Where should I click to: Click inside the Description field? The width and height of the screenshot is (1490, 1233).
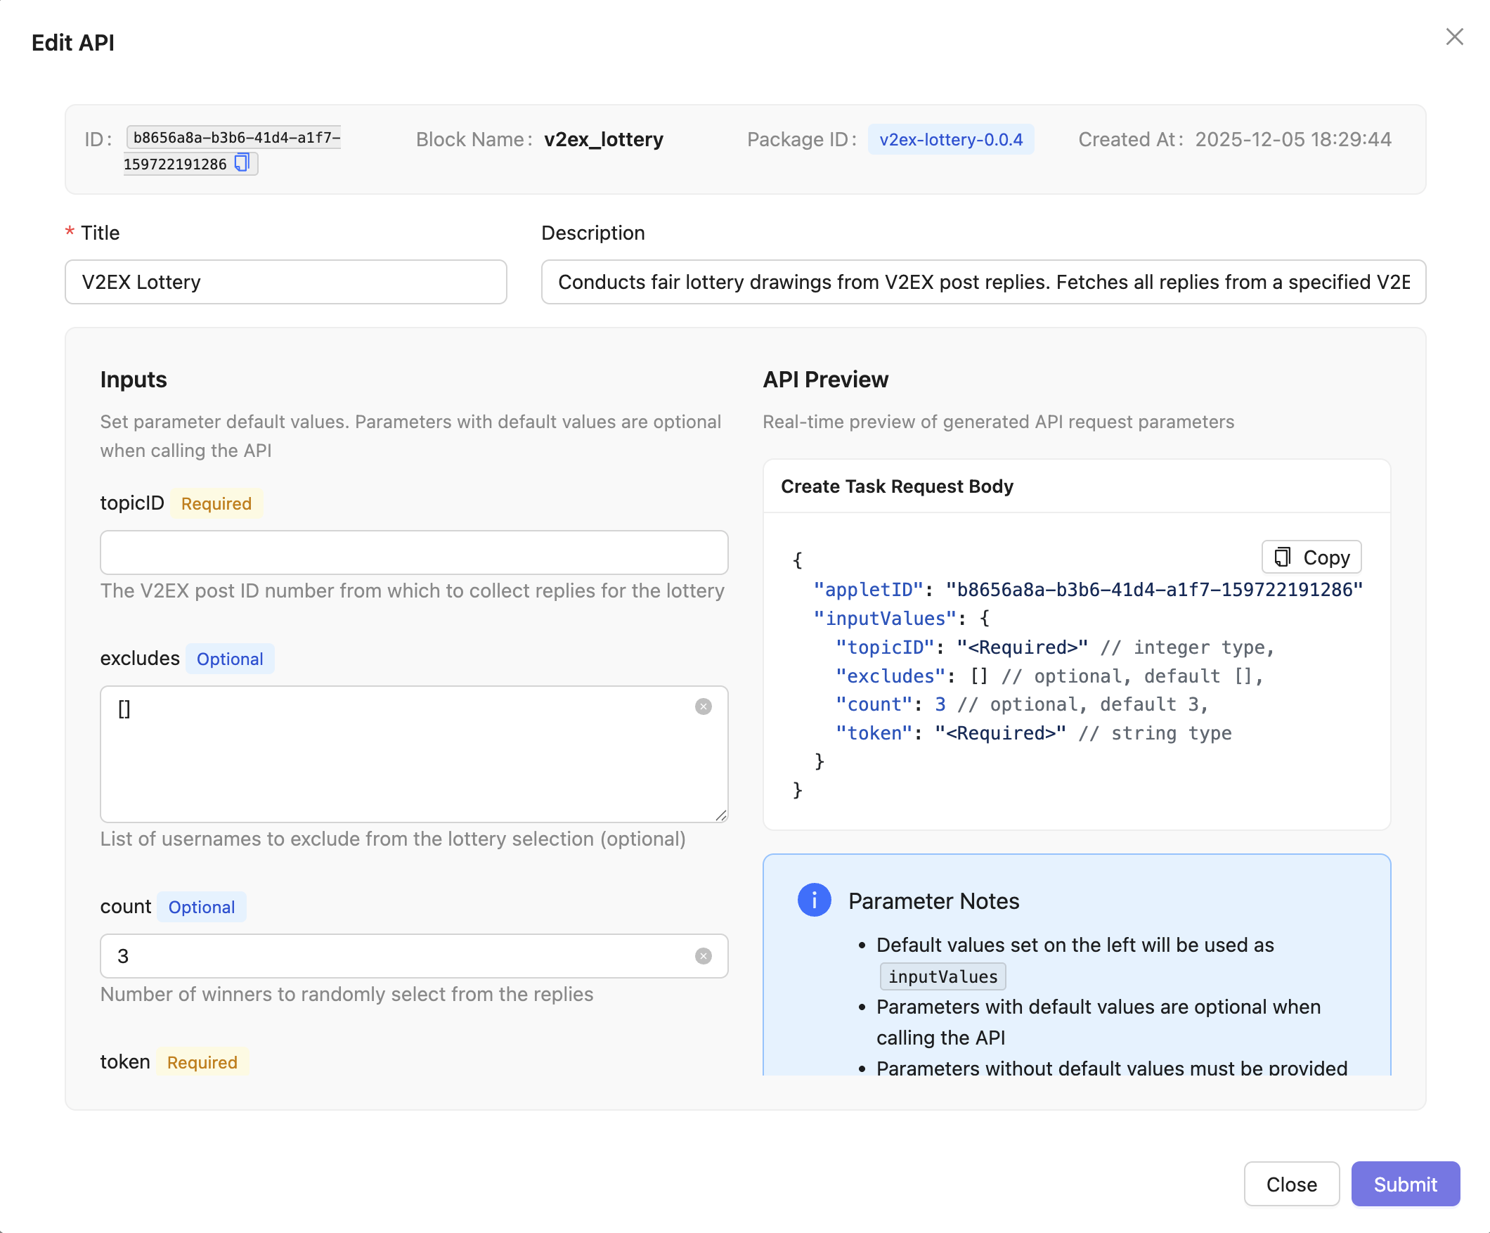click(983, 282)
